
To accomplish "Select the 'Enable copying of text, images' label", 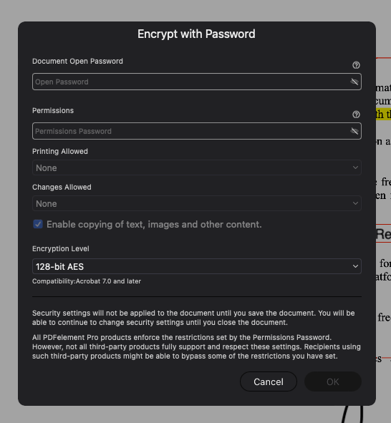I will (x=154, y=225).
